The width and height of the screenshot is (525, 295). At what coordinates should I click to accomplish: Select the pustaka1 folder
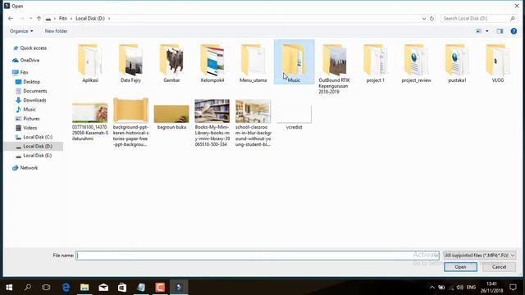457,64
